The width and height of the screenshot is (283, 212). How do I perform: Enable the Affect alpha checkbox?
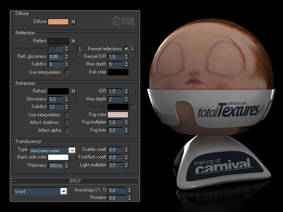click(67, 130)
